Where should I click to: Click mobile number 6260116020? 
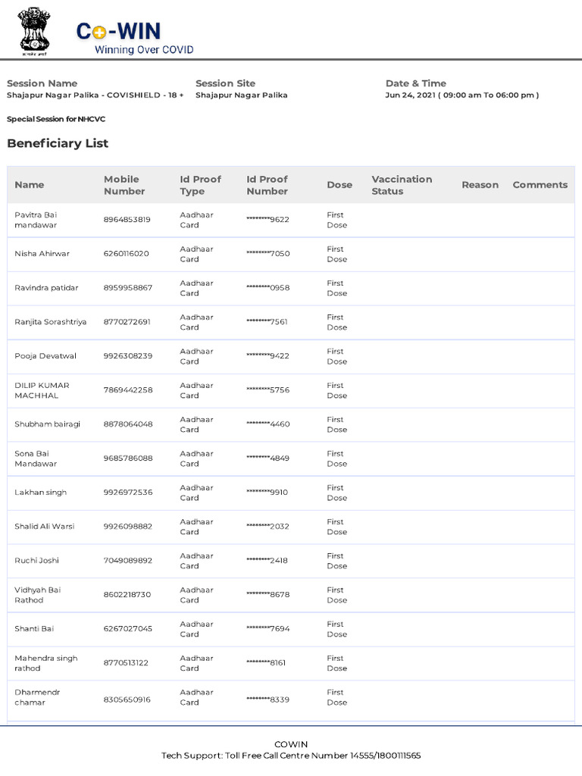[x=127, y=253]
